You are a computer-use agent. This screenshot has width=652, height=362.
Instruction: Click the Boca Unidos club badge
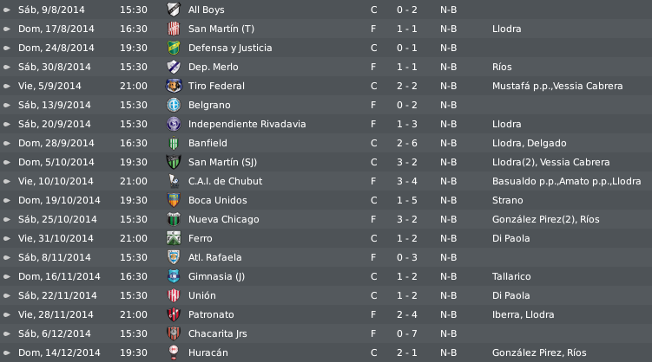point(174,200)
